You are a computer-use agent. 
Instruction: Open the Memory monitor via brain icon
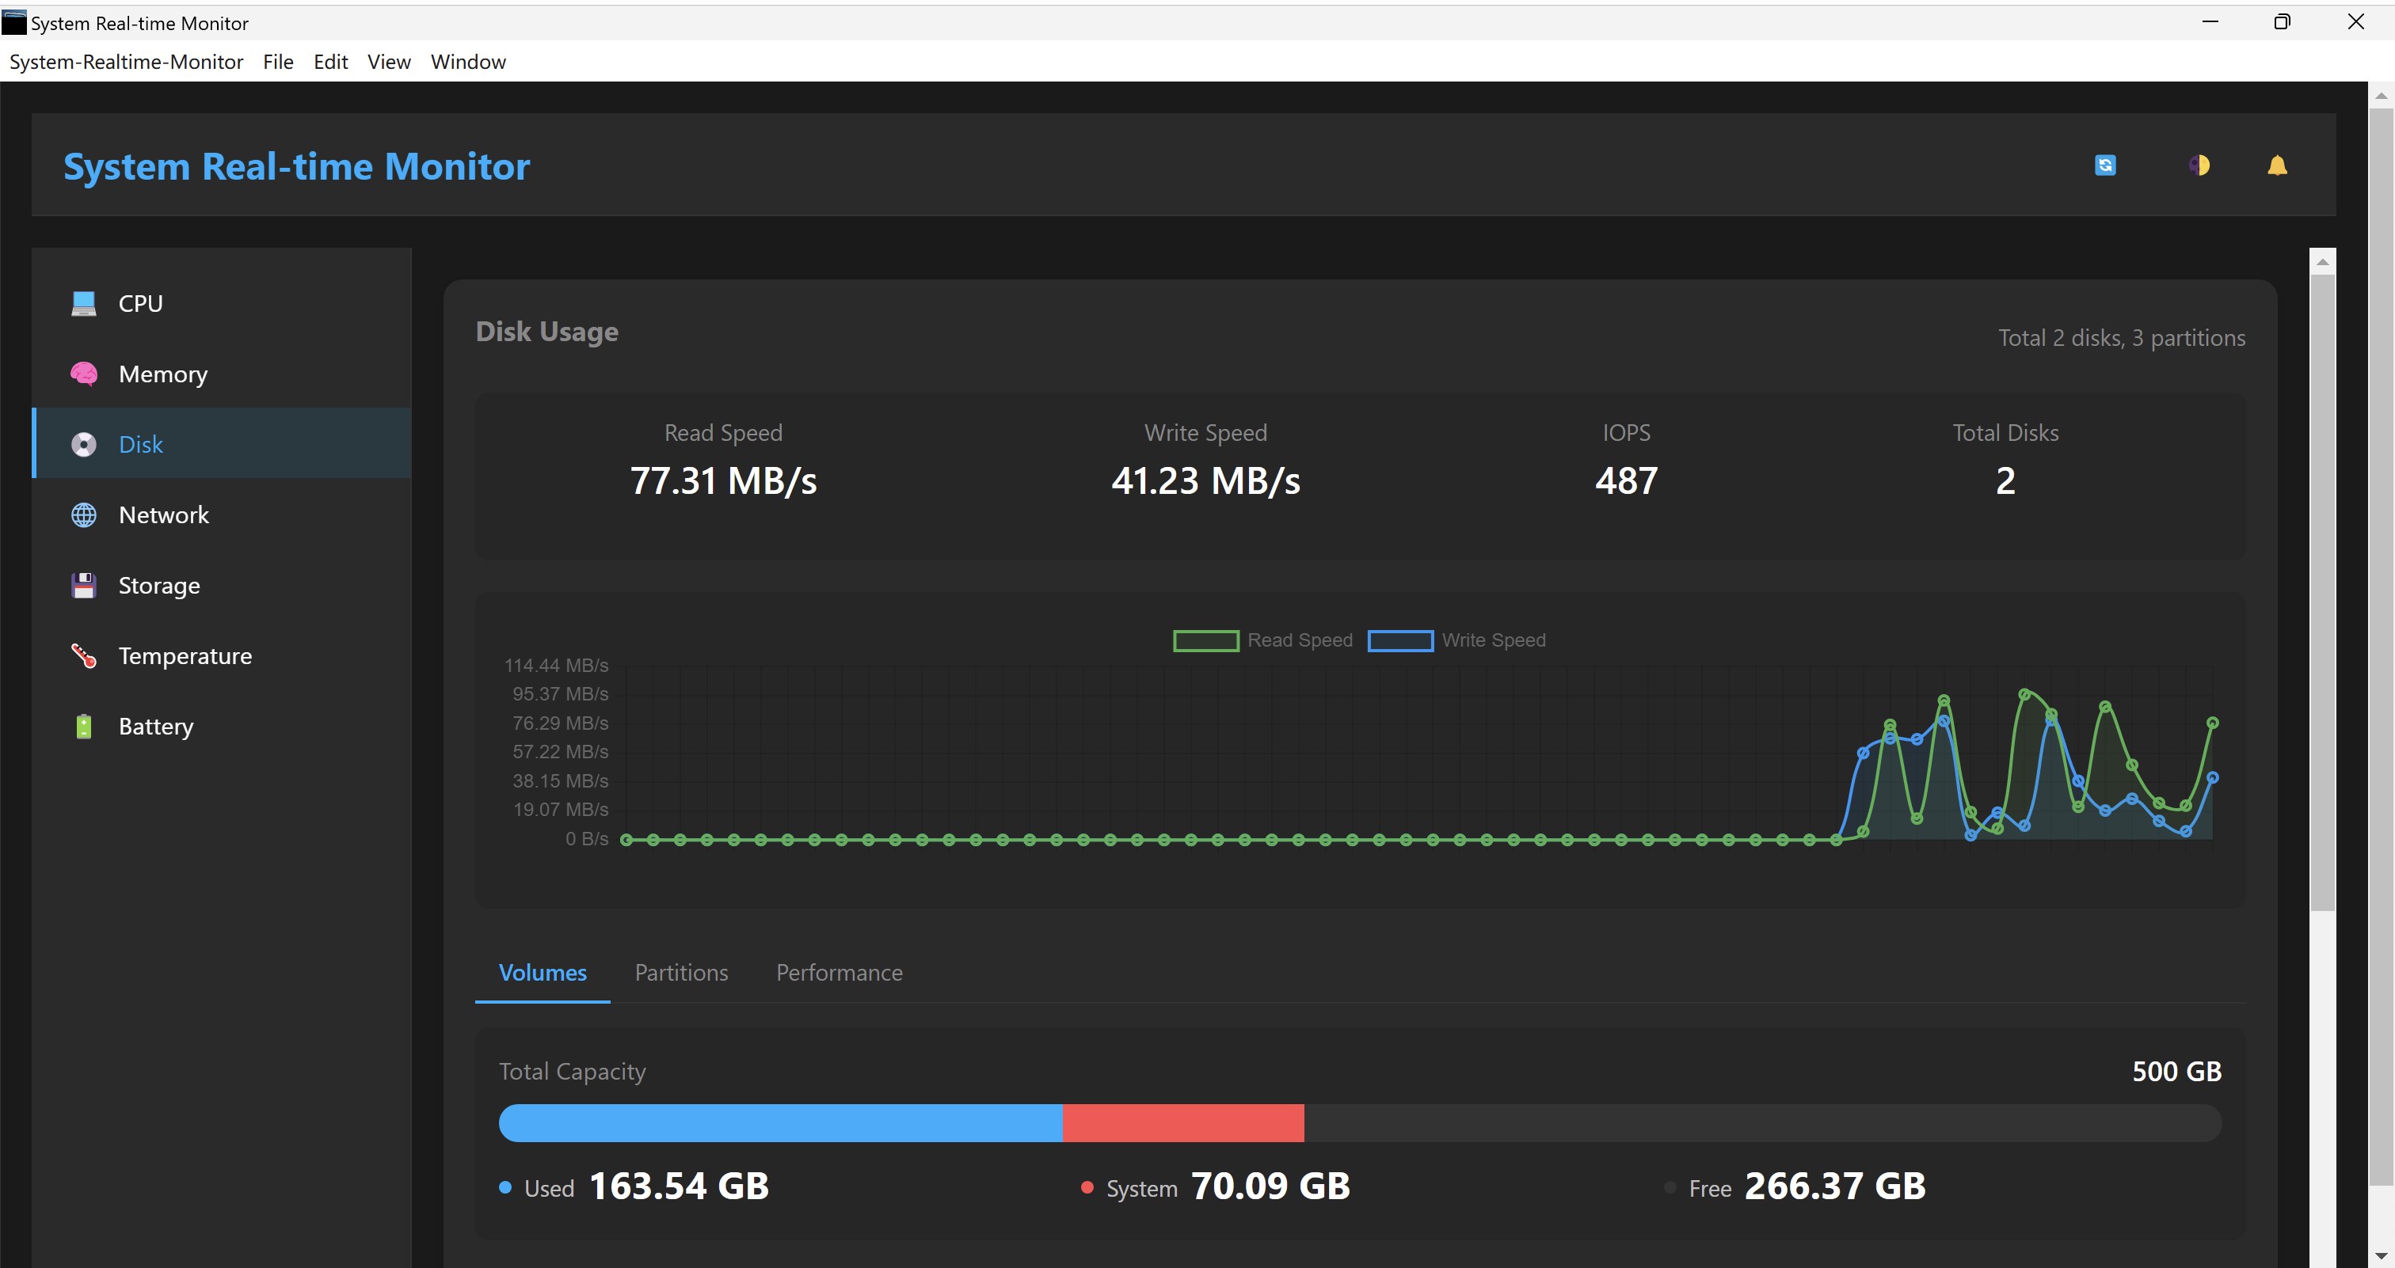[x=84, y=374]
